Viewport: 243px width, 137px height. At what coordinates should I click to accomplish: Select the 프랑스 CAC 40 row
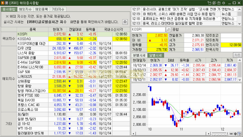pyautogui.click(x=73, y=105)
